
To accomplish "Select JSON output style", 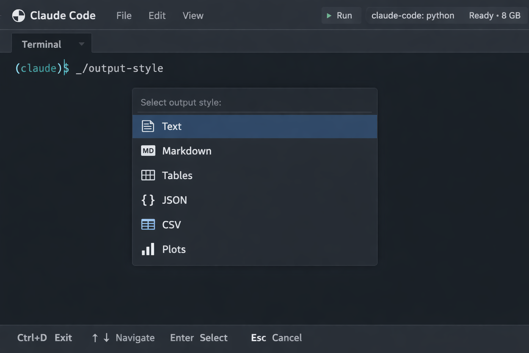I will click(x=255, y=200).
